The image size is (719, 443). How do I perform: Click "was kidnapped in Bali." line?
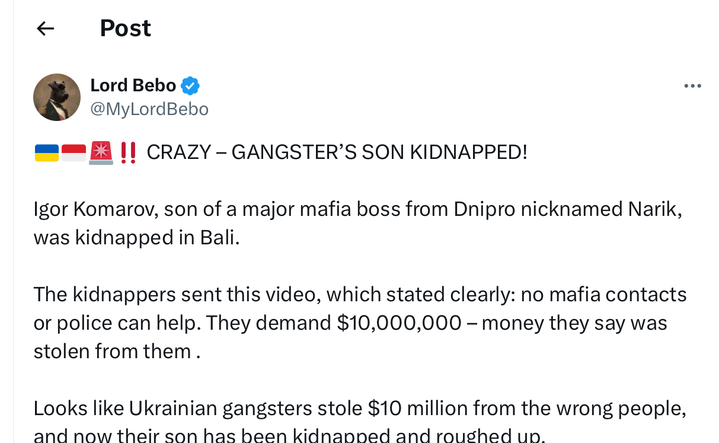tap(136, 237)
